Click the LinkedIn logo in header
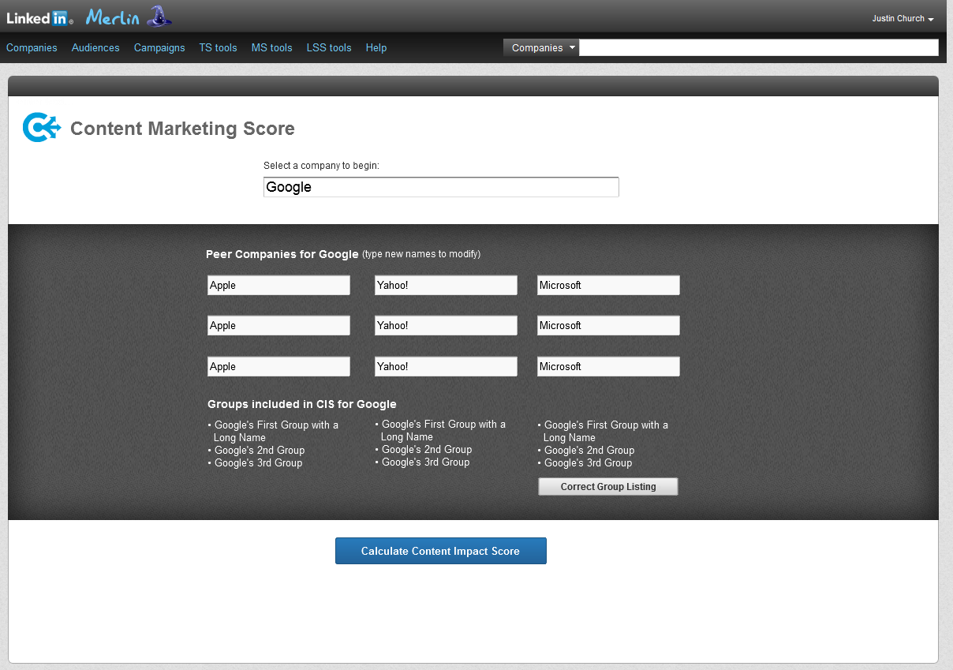Viewport: 953px width, 670px height. click(x=39, y=17)
